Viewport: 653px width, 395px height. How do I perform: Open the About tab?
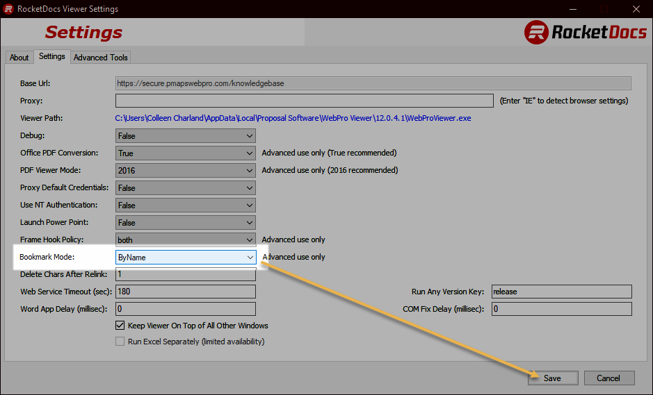[19, 58]
